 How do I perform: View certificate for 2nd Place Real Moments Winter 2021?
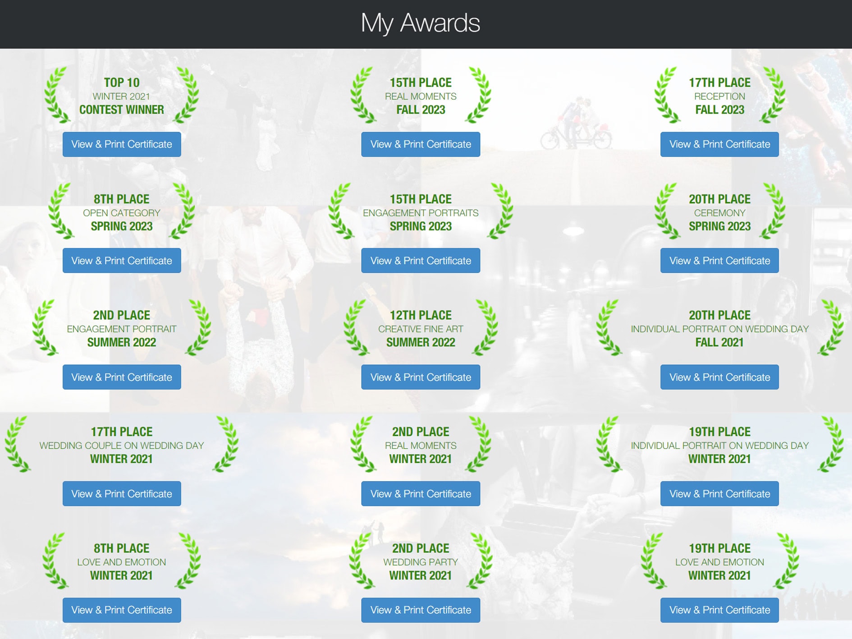[x=420, y=494]
